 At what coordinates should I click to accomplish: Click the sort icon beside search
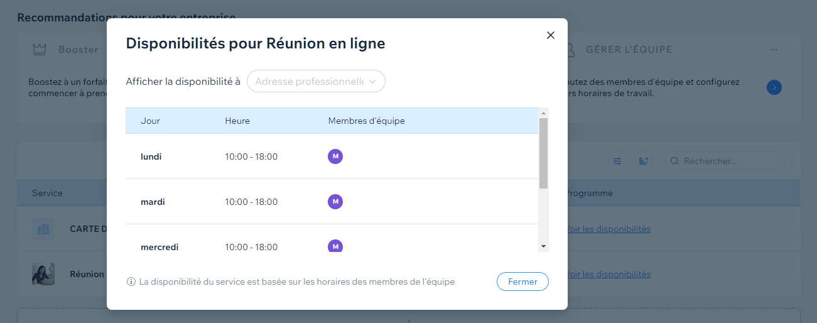(644, 161)
